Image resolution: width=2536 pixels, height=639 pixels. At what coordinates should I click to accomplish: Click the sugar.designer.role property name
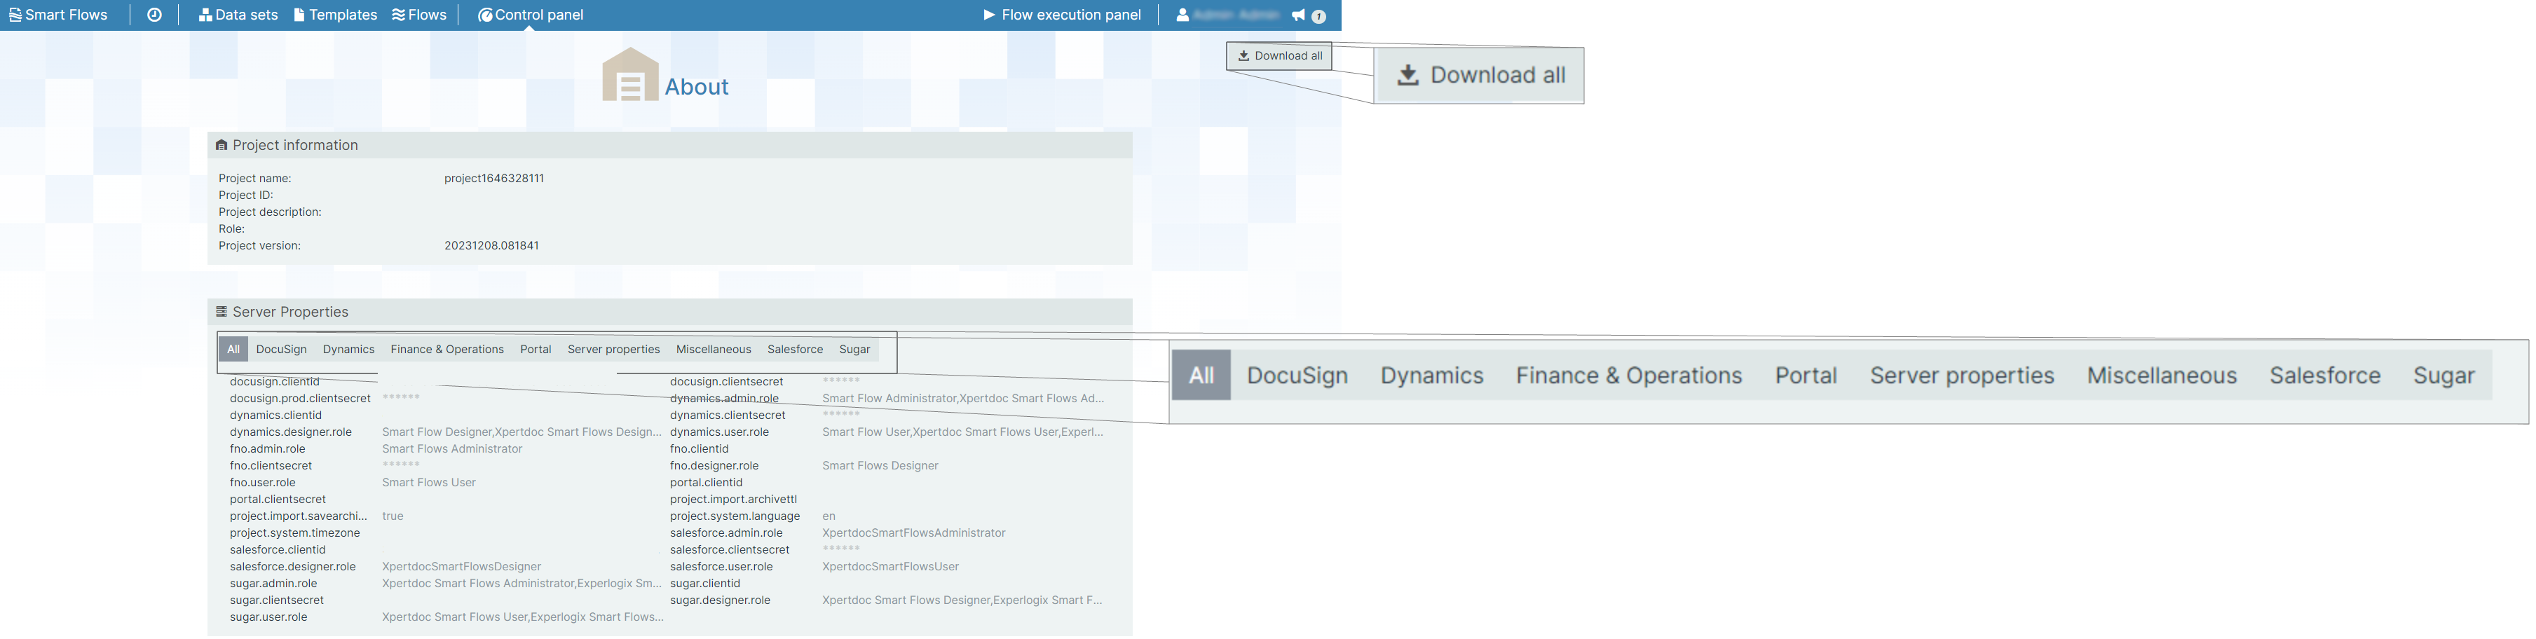(721, 600)
